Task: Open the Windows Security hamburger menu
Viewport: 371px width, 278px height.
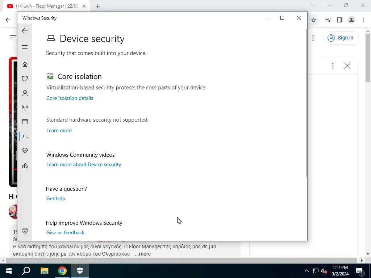Action: pos(25,47)
